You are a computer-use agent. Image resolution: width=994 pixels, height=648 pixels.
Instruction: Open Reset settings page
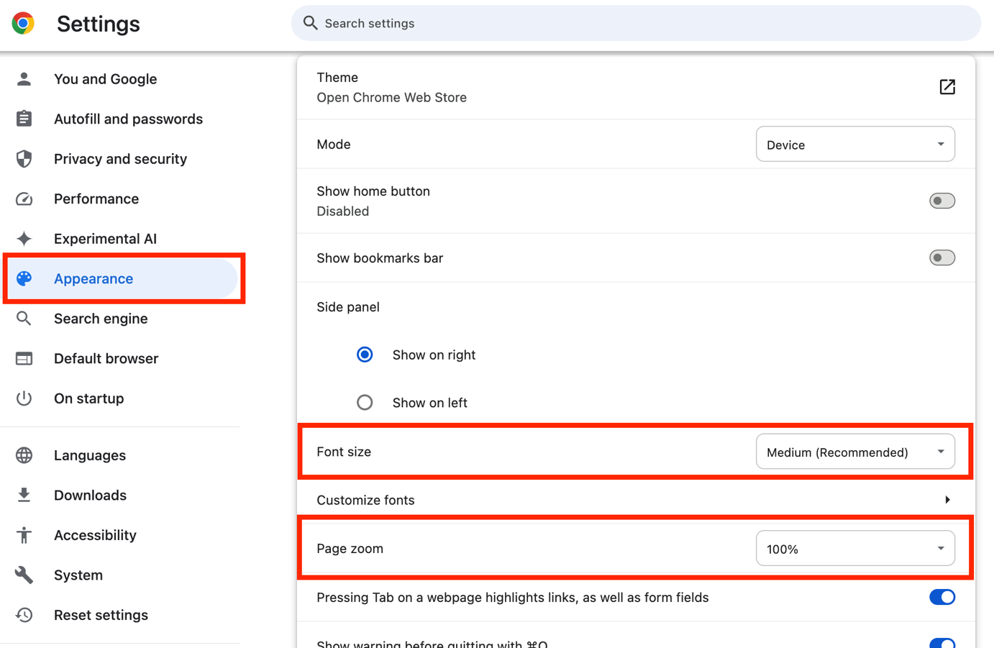click(x=101, y=615)
